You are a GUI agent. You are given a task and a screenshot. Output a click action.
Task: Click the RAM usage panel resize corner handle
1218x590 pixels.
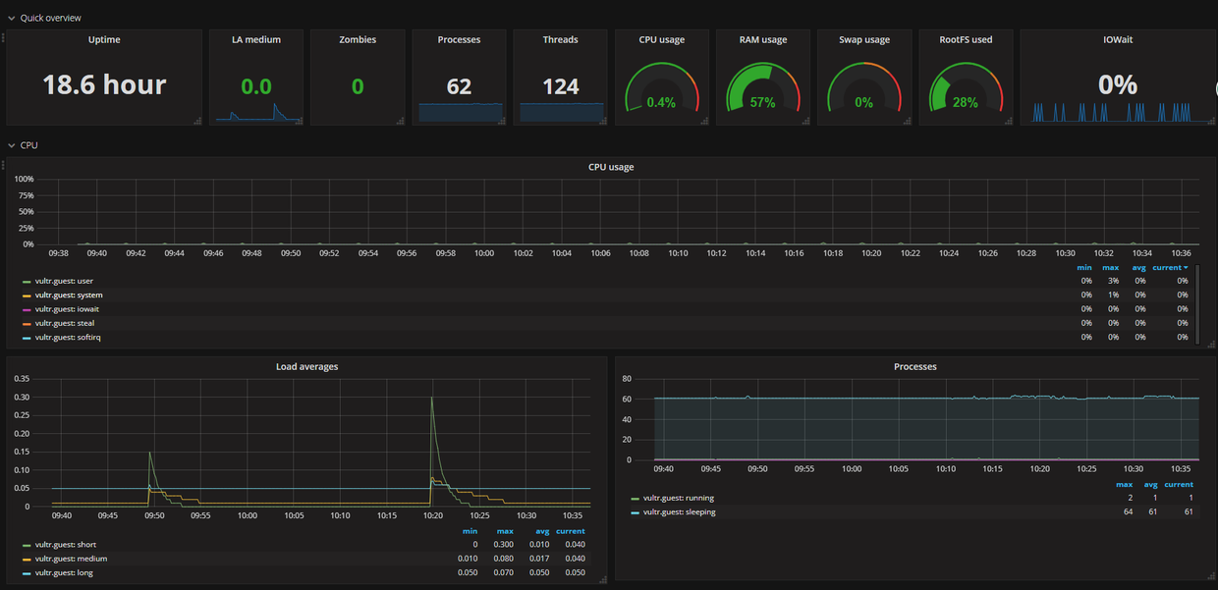click(x=806, y=121)
